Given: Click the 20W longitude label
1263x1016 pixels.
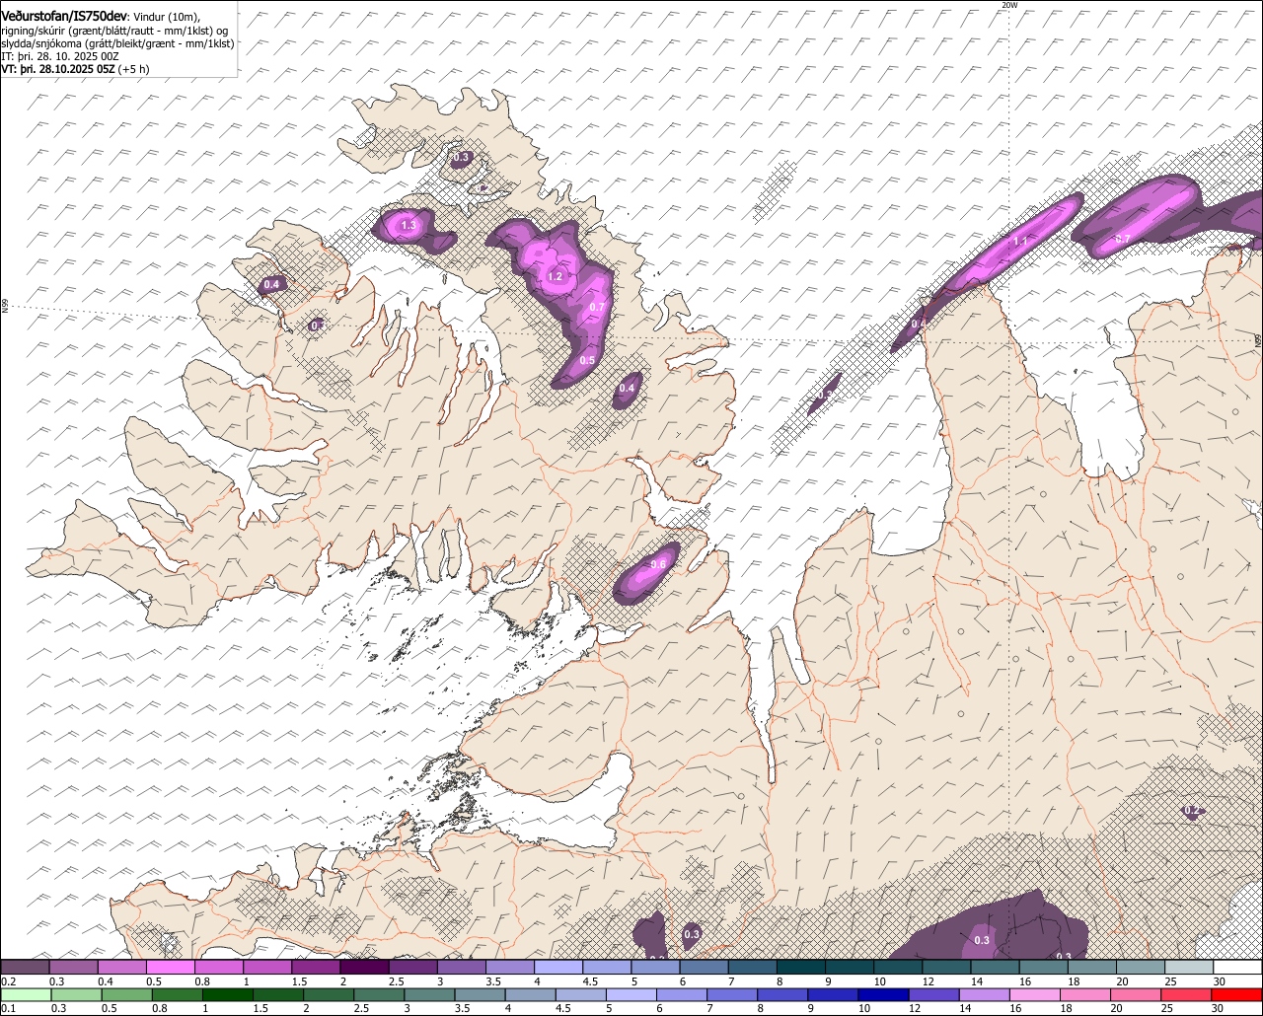Looking at the screenshot, I should (x=1008, y=5).
